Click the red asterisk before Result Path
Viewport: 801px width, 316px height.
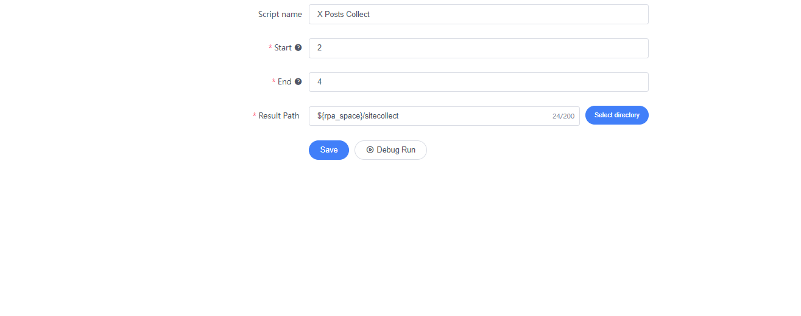tap(255, 116)
